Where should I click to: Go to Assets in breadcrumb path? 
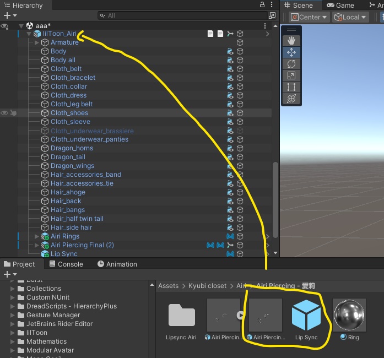pos(168,286)
